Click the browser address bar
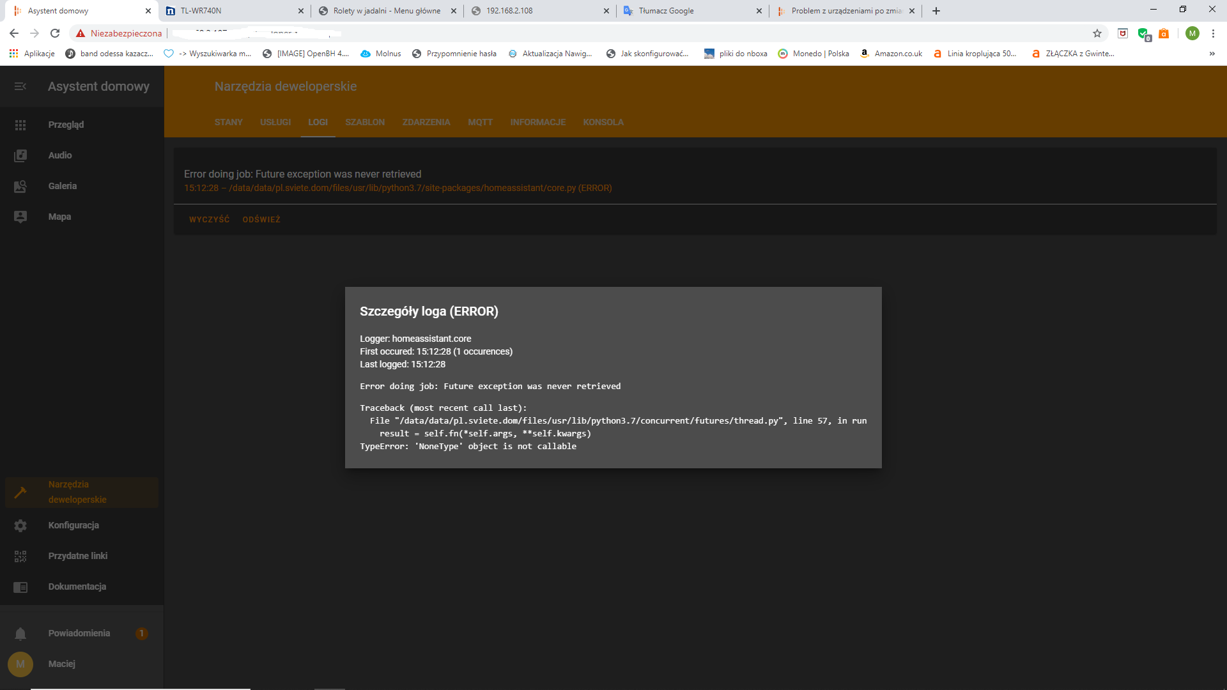 click(575, 33)
